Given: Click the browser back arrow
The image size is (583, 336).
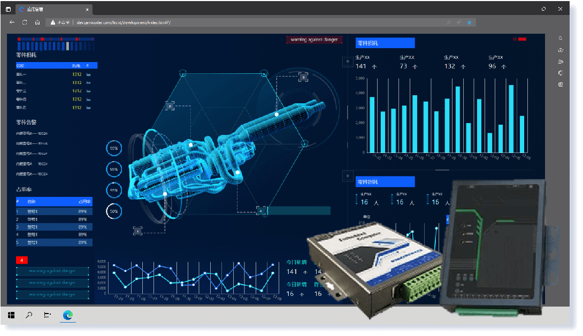Looking at the screenshot, I should tap(12, 22).
